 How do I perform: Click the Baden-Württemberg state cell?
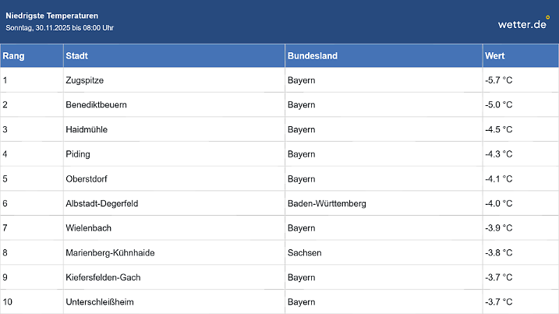327,203
